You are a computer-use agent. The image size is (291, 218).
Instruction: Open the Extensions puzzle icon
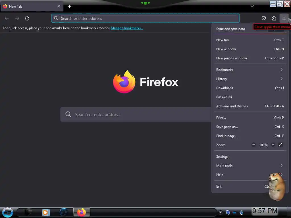(274, 18)
